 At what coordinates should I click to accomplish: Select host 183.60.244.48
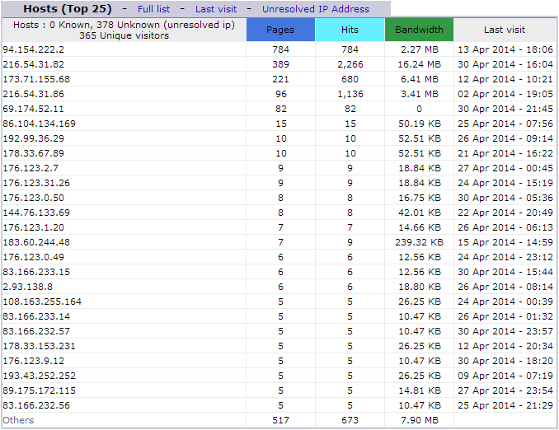pos(36,243)
